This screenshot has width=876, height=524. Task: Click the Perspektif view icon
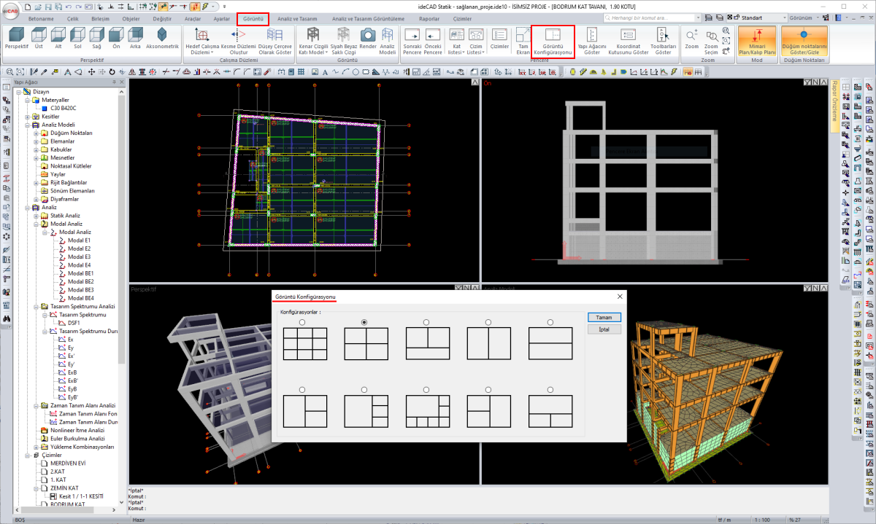coord(16,34)
